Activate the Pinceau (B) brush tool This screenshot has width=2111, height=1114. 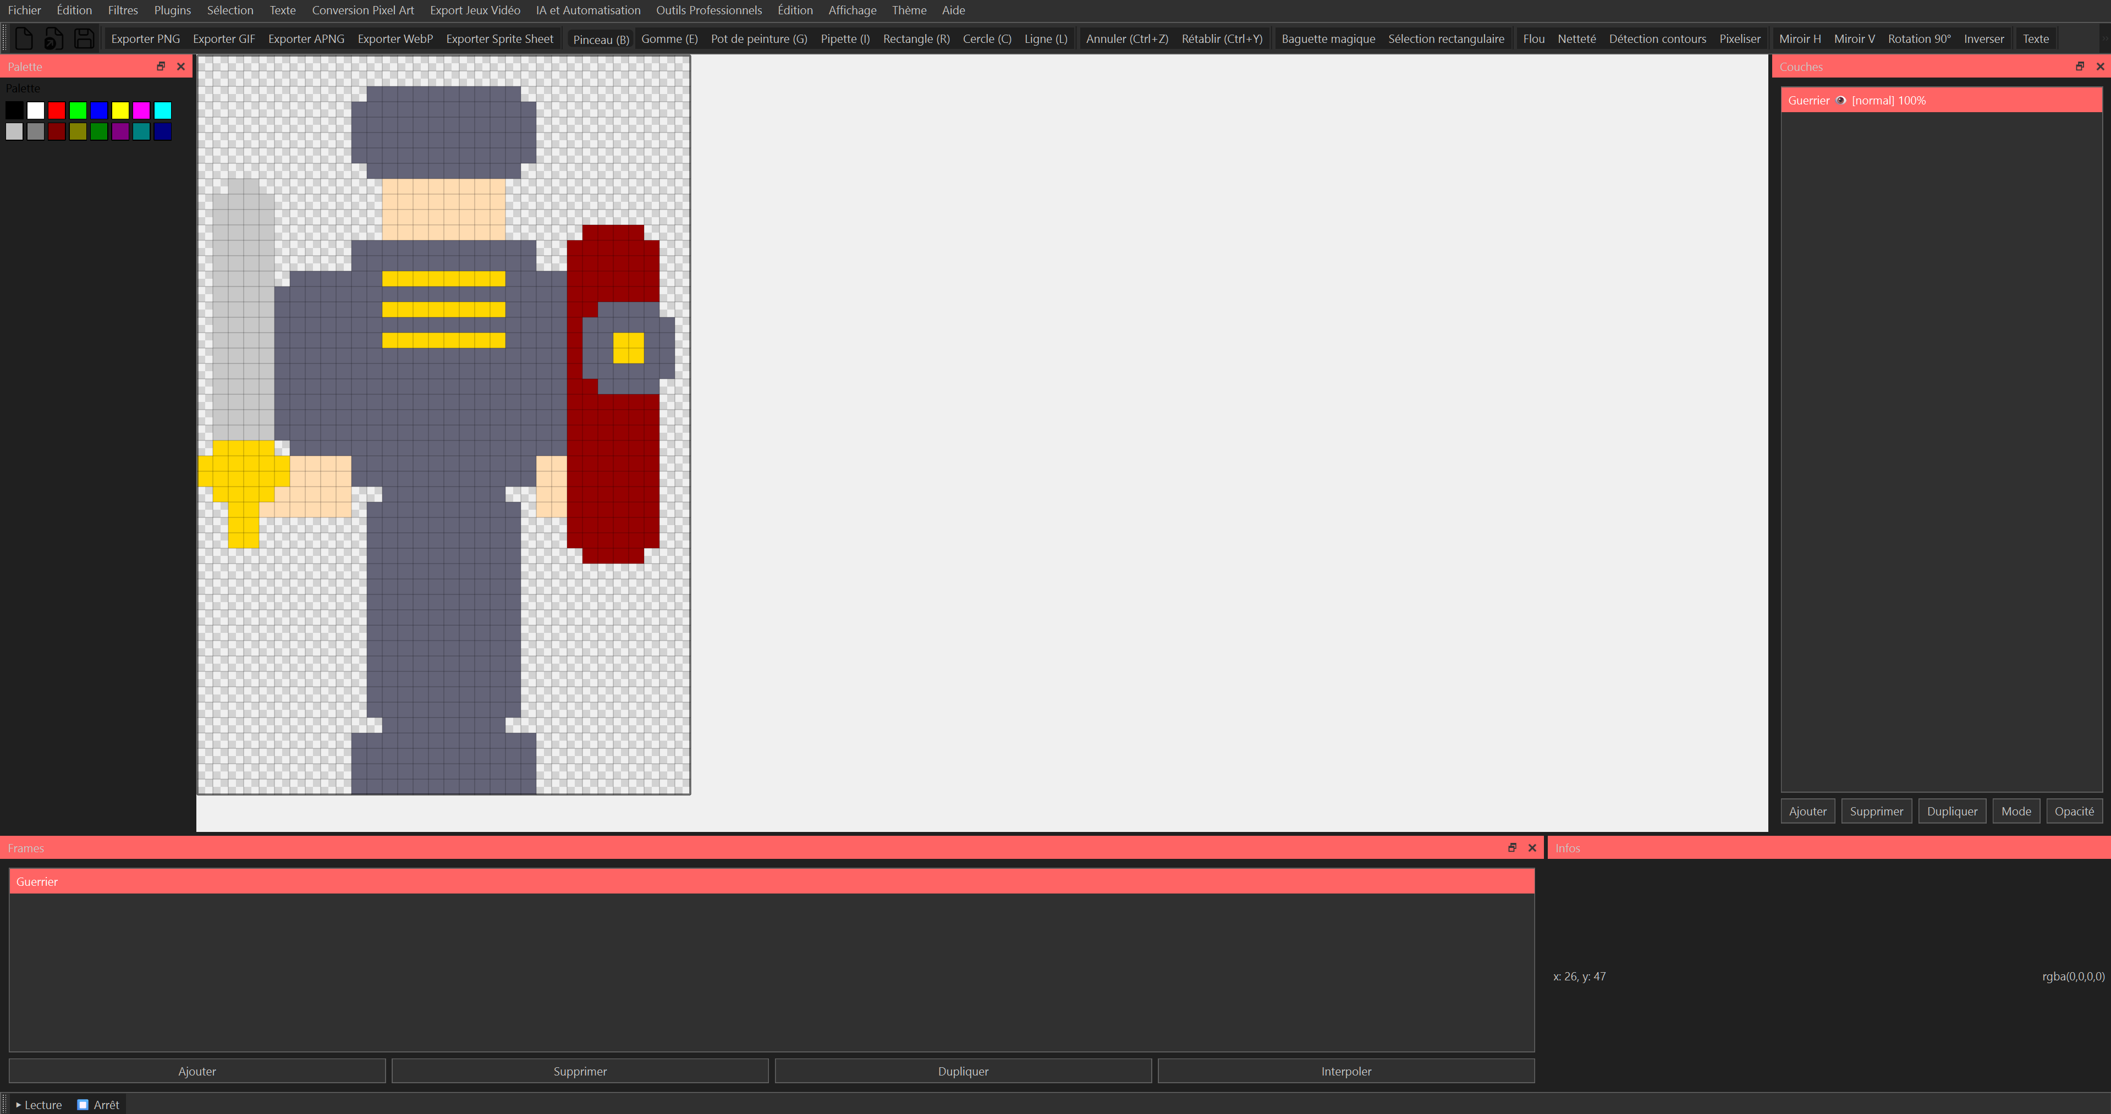601,40
